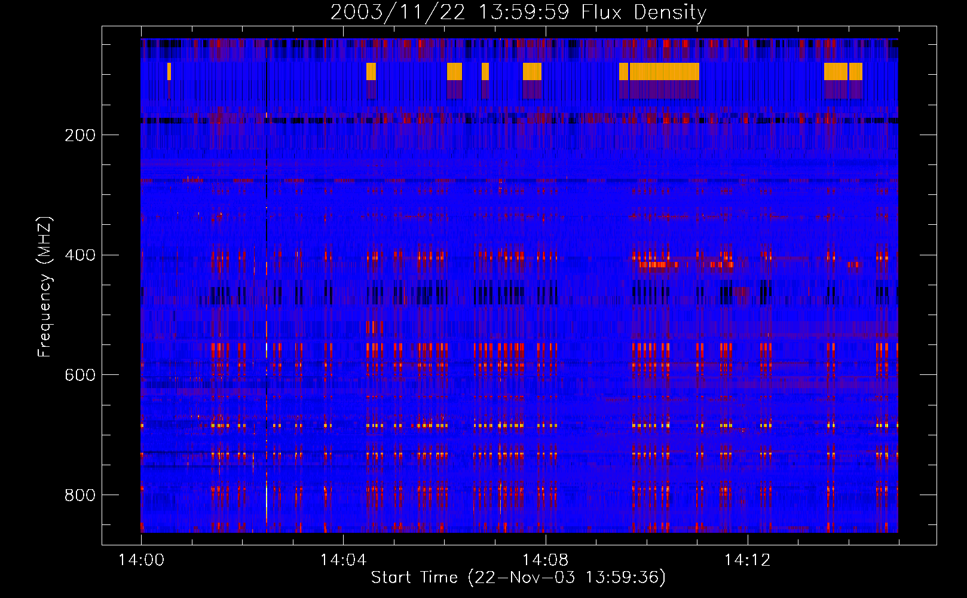Screen dimensions: 967x598
Task: Click the widest orange burst block near 14:10
Action: [665, 71]
